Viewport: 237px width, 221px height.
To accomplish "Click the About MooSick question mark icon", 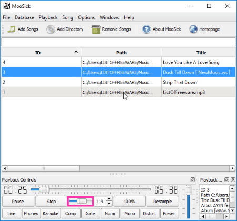I will pyautogui.click(x=146, y=29).
